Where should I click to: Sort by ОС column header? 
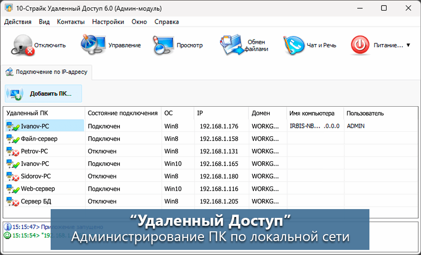click(x=178, y=113)
